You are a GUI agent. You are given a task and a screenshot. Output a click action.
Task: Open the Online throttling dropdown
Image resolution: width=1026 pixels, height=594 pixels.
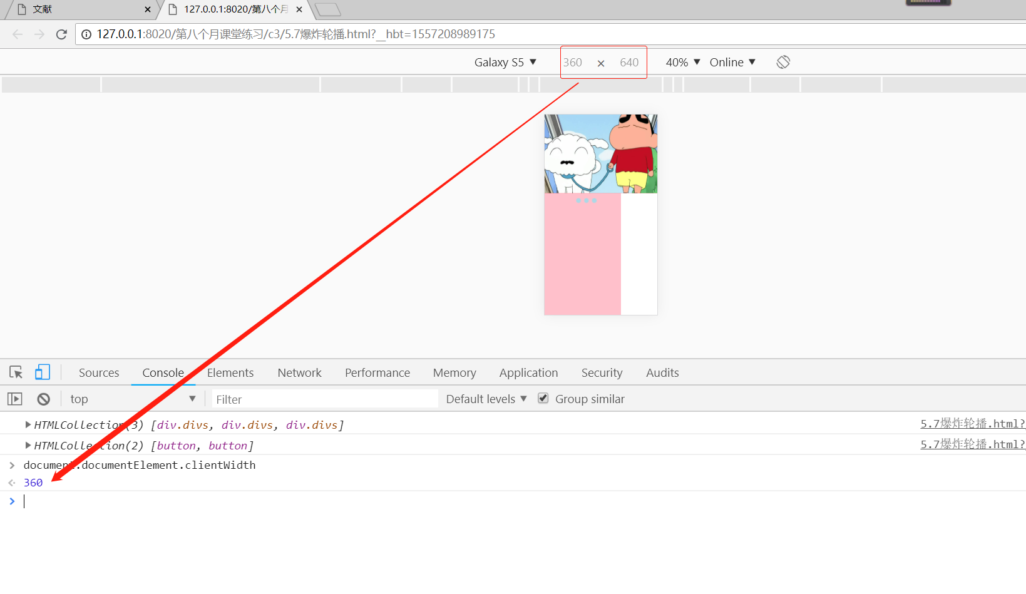click(732, 62)
